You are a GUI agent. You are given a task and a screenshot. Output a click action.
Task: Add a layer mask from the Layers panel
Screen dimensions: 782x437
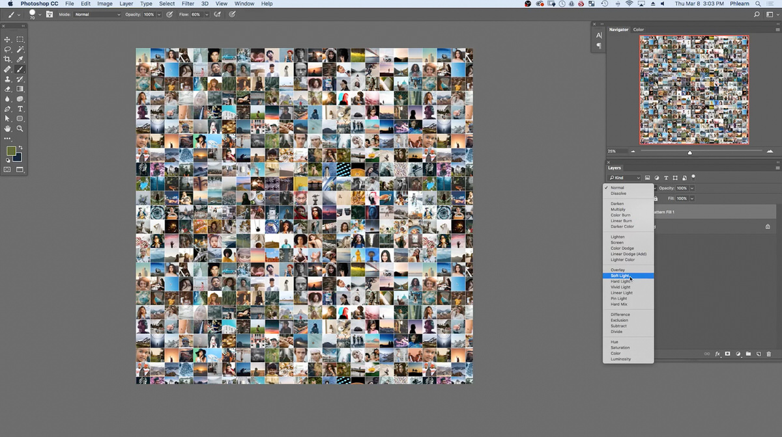click(x=728, y=354)
